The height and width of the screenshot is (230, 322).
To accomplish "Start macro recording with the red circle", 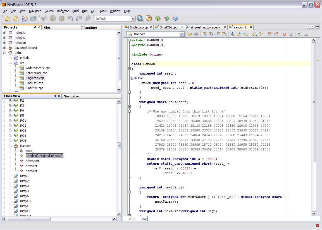I will pos(284,34).
